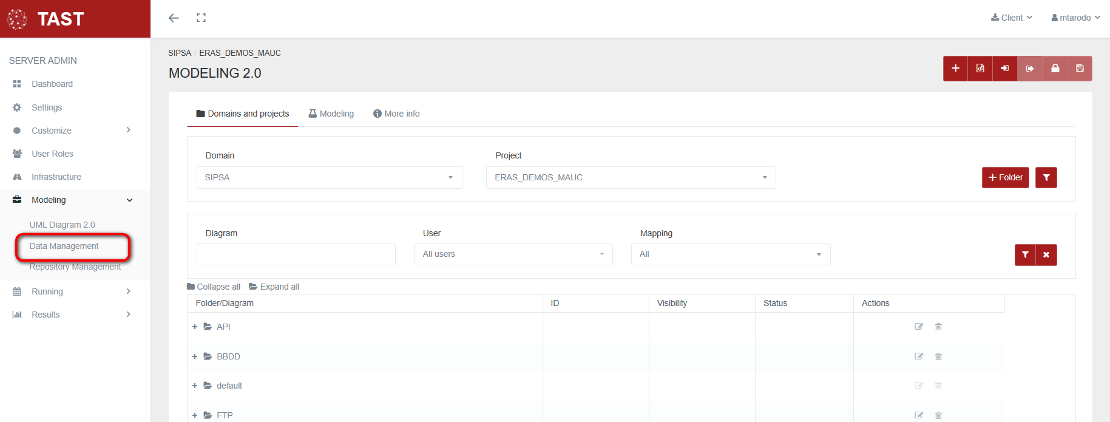
Task: Click the edit icon for the API folder
Action: pos(919,327)
